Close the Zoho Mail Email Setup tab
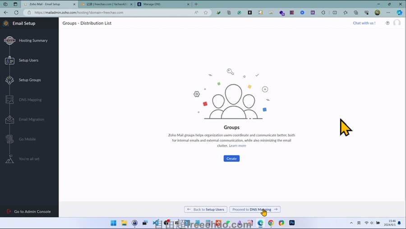Image resolution: width=406 pixels, height=229 pixels. coord(74,4)
